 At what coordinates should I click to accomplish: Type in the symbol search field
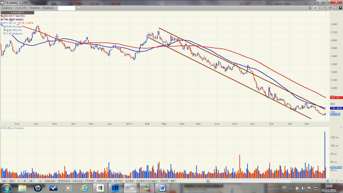tap(66, 8)
